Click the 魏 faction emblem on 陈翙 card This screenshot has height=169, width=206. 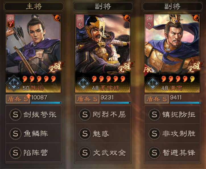tap(14, 83)
